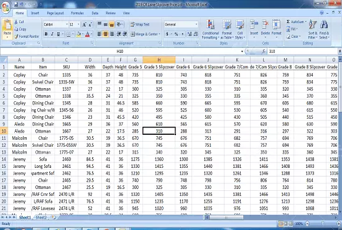Click the Save icon in Quick Access Toolbar
Viewport: 342px width, 230px height.
coord(16,4)
